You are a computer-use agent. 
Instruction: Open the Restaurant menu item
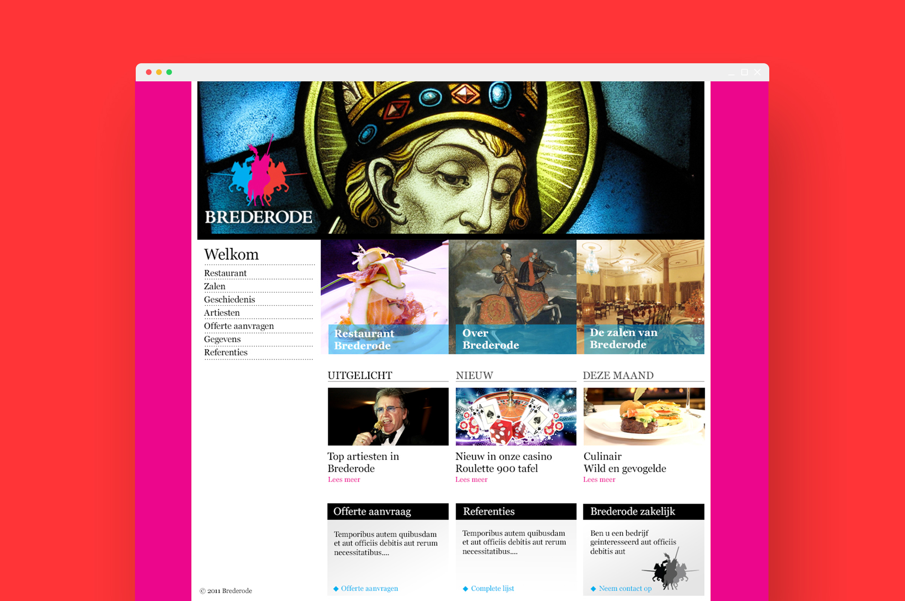click(x=225, y=273)
